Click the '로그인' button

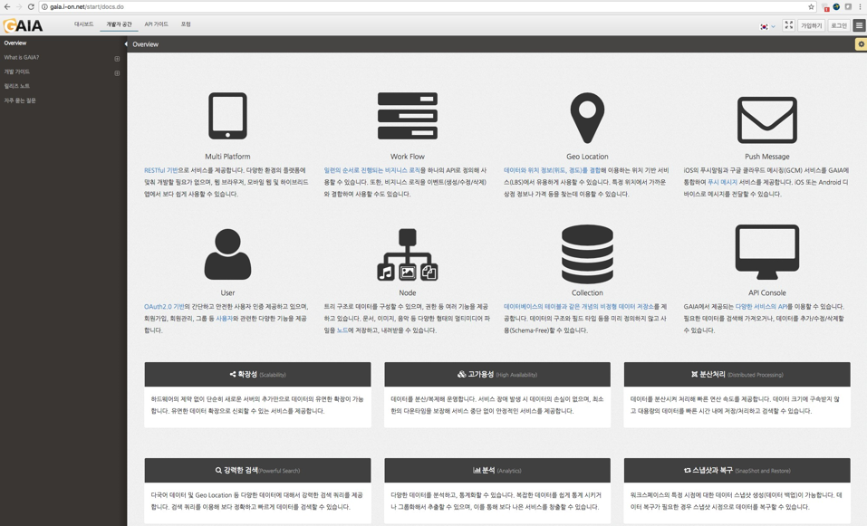(x=838, y=25)
